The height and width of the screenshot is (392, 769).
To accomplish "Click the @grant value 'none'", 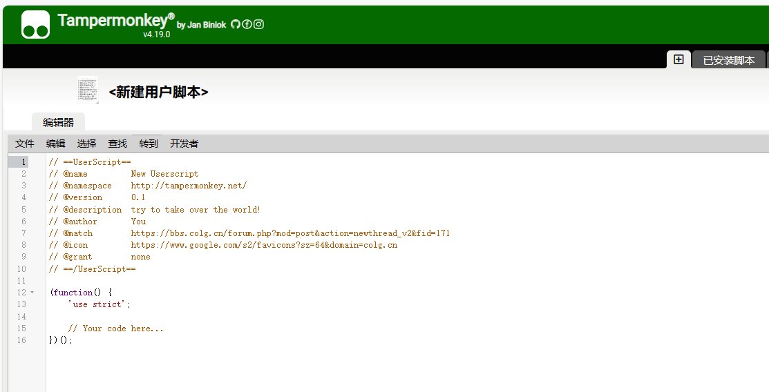I will 140,257.
